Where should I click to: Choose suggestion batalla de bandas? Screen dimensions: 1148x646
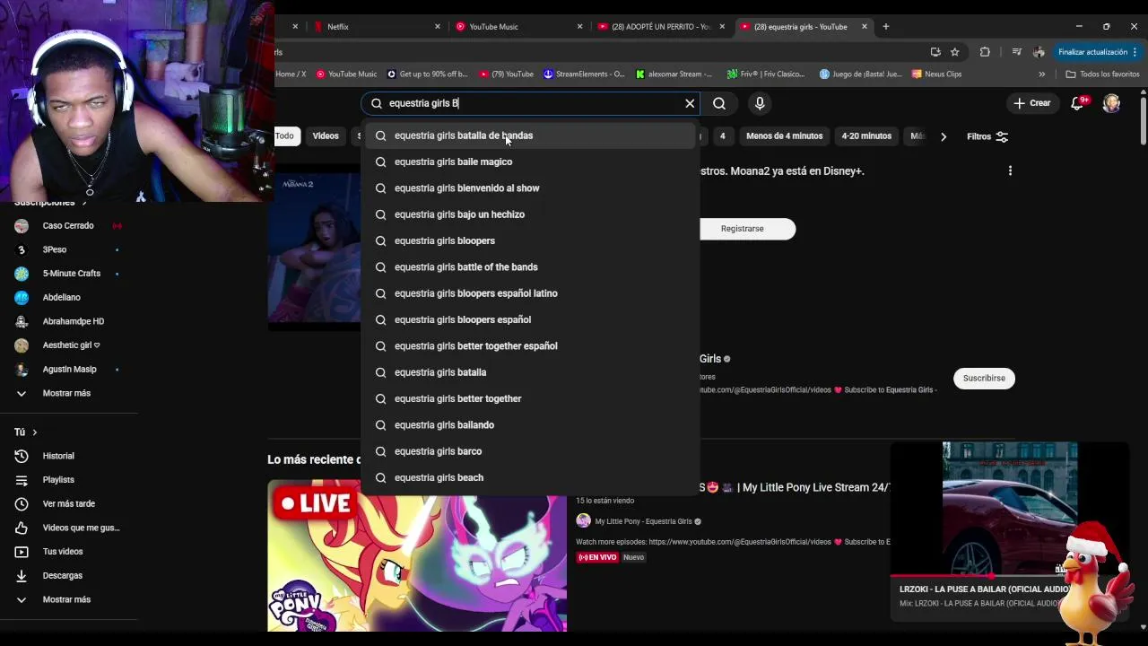(529, 135)
